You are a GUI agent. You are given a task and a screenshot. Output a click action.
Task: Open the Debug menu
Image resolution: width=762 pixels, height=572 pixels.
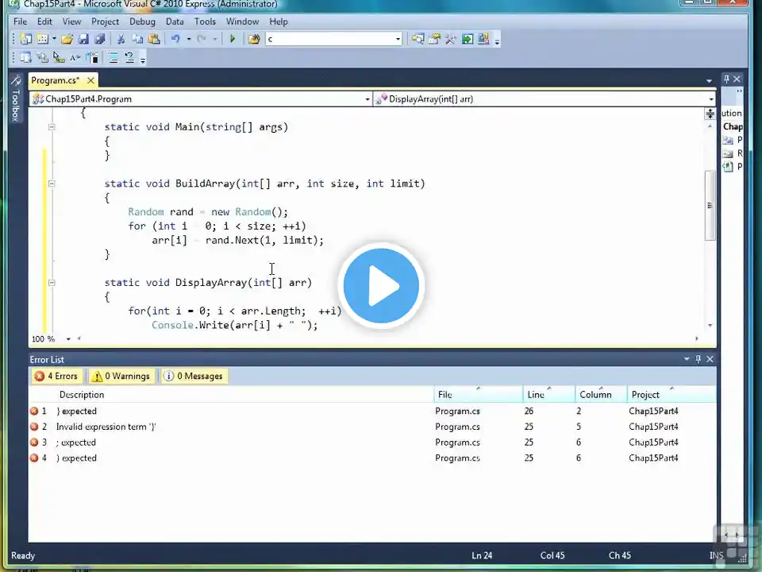(142, 21)
